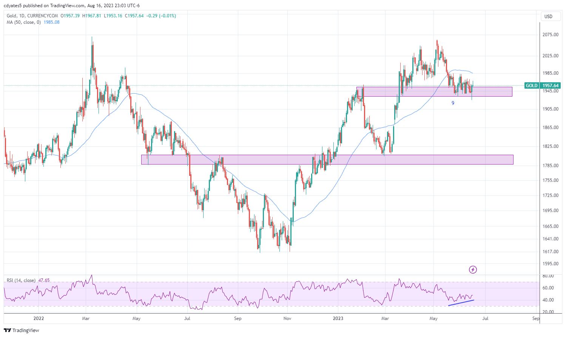This screenshot has width=566, height=337.
Task: Click the GOLD symbol price tag
Action: coord(532,86)
